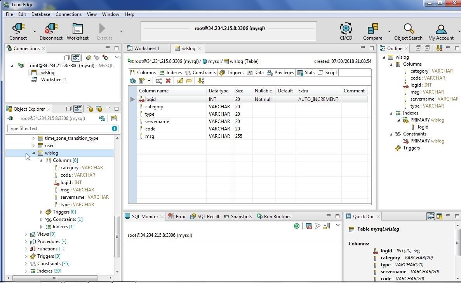Open add column dropdown arrow

[149, 81]
